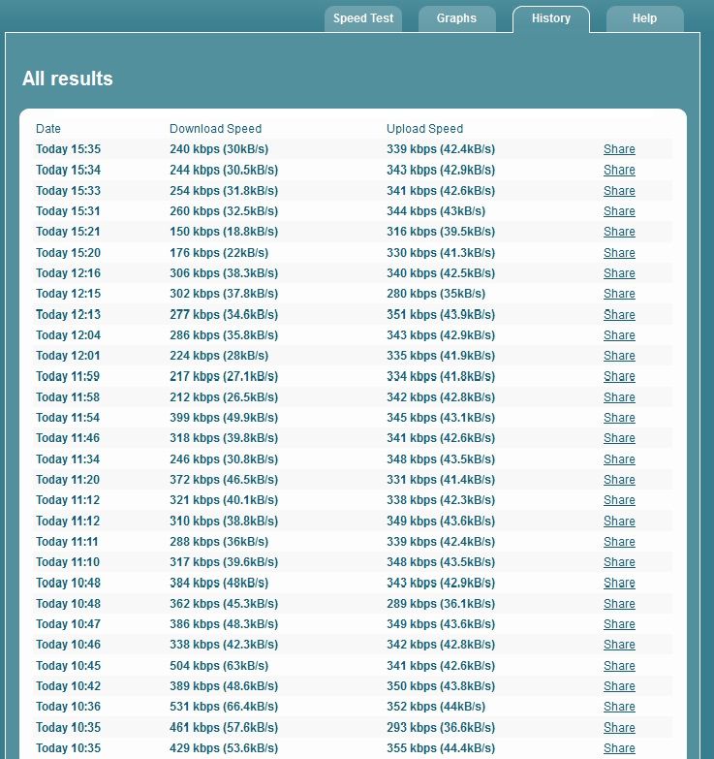The height and width of the screenshot is (759, 714).
Task: Share the Today 11:34 result
Action: [x=619, y=459]
